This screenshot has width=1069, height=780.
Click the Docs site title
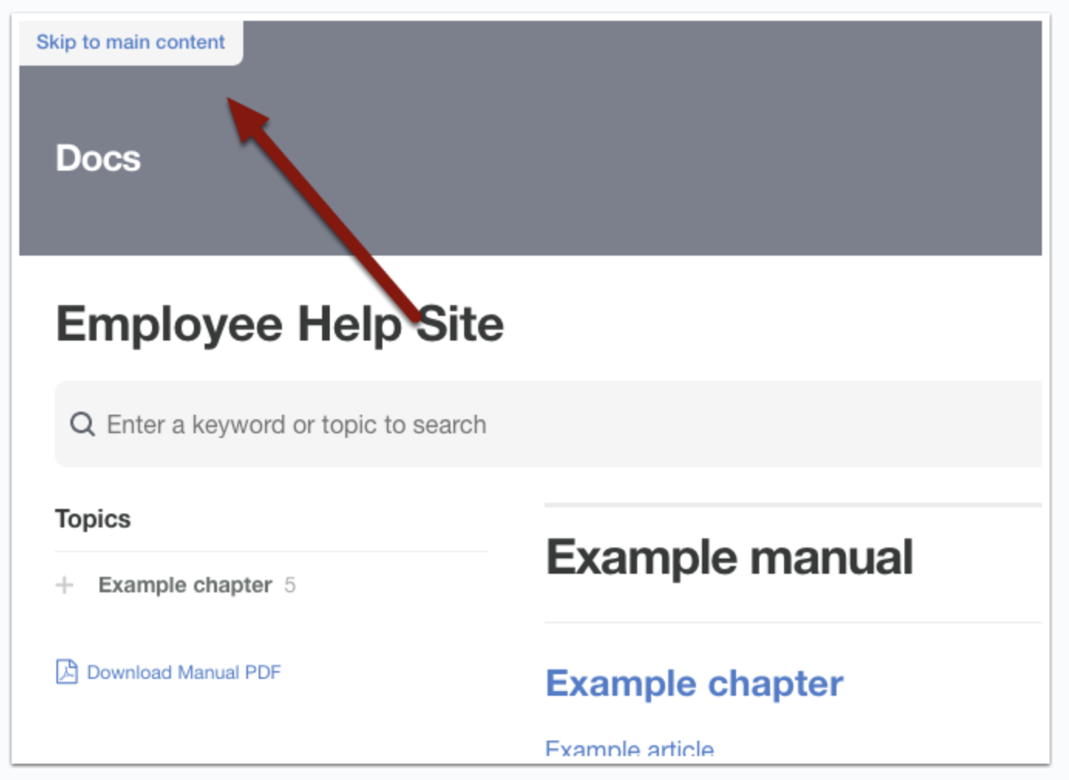(x=98, y=158)
